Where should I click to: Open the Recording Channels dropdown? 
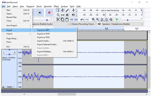(83, 24)
